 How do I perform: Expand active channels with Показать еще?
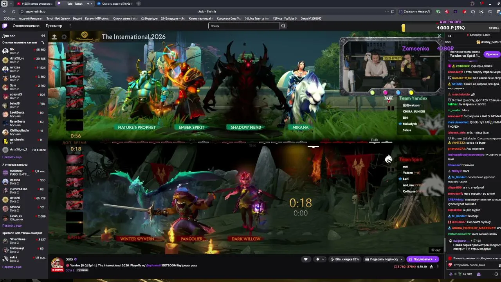pyautogui.click(x=12, y=226)
